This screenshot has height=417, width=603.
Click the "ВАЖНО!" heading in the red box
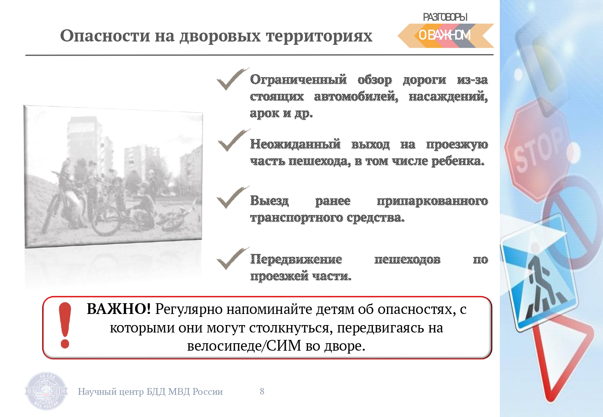[x=119, y=309]
